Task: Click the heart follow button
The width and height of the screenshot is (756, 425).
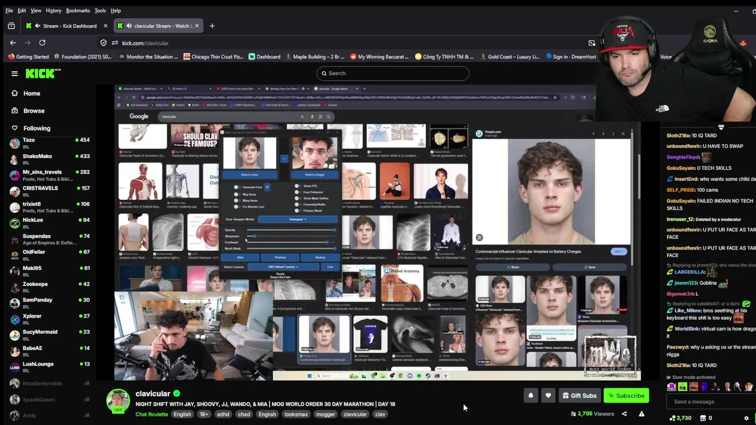Action: pyautogui.click(x=548, y=395)
